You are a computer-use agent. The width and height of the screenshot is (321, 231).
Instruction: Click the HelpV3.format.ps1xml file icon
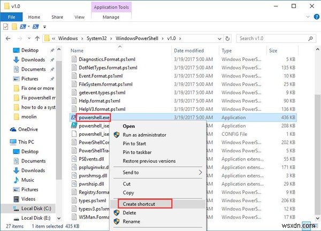point(74,109)
